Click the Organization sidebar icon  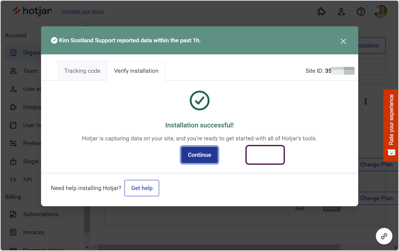13,53
